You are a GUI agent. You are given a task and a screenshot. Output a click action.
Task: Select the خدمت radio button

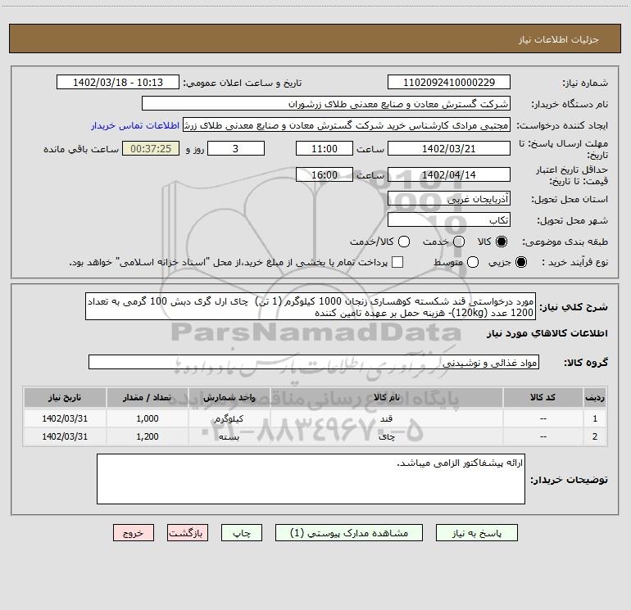(459, 242)
